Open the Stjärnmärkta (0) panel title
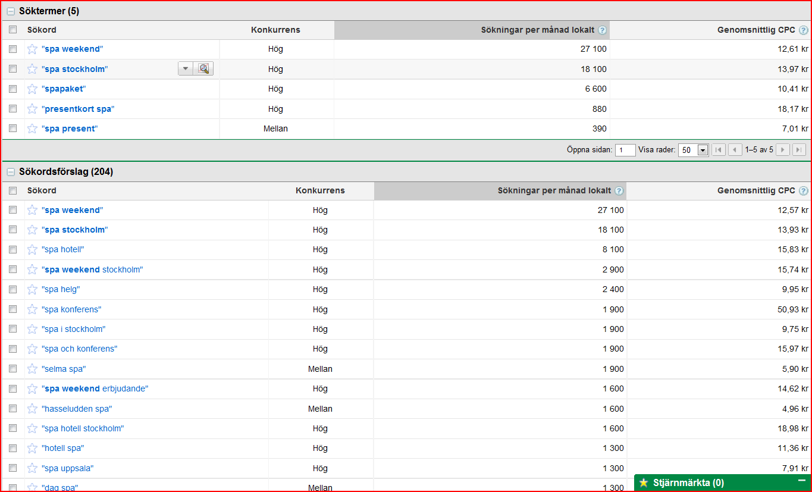 (688, 482)
